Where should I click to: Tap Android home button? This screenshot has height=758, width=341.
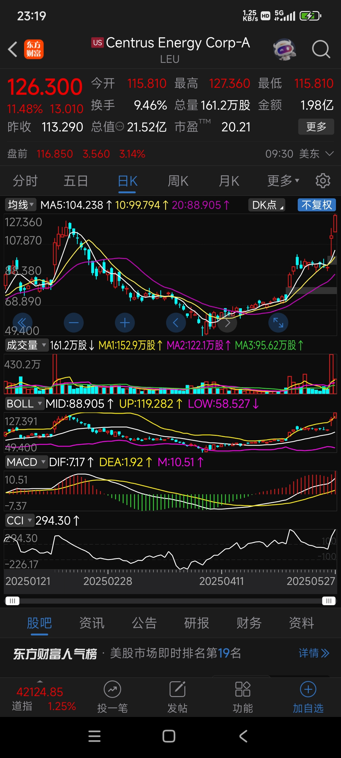pyautogui.click(x=169, y=736)
